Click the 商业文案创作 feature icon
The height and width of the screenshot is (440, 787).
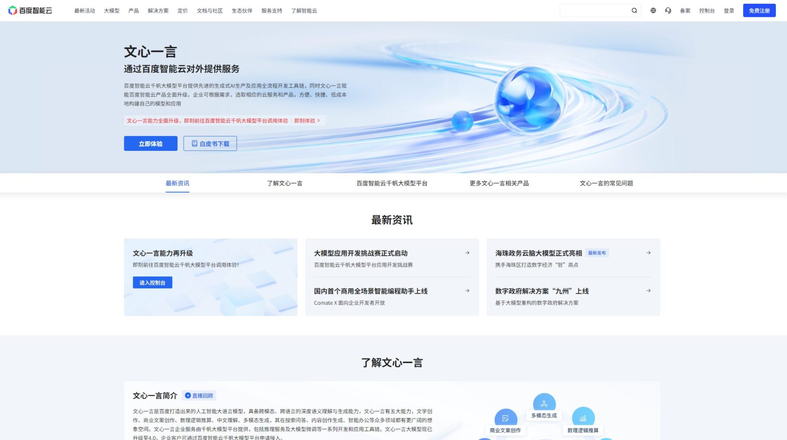coord(506,418)
